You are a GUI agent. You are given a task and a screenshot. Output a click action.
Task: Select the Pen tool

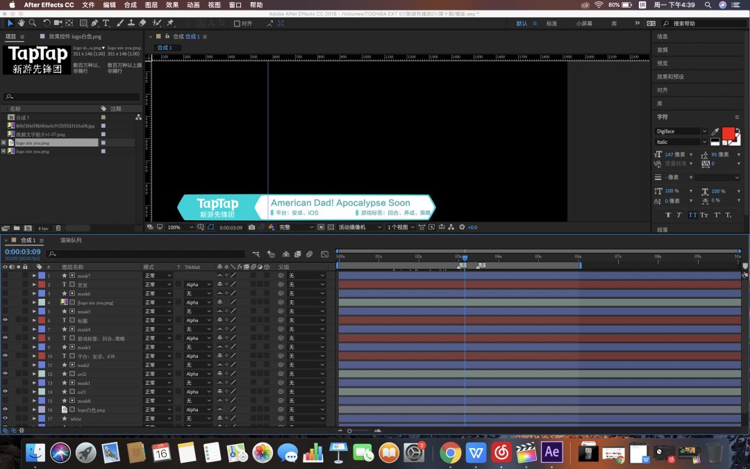pos(95,23)
